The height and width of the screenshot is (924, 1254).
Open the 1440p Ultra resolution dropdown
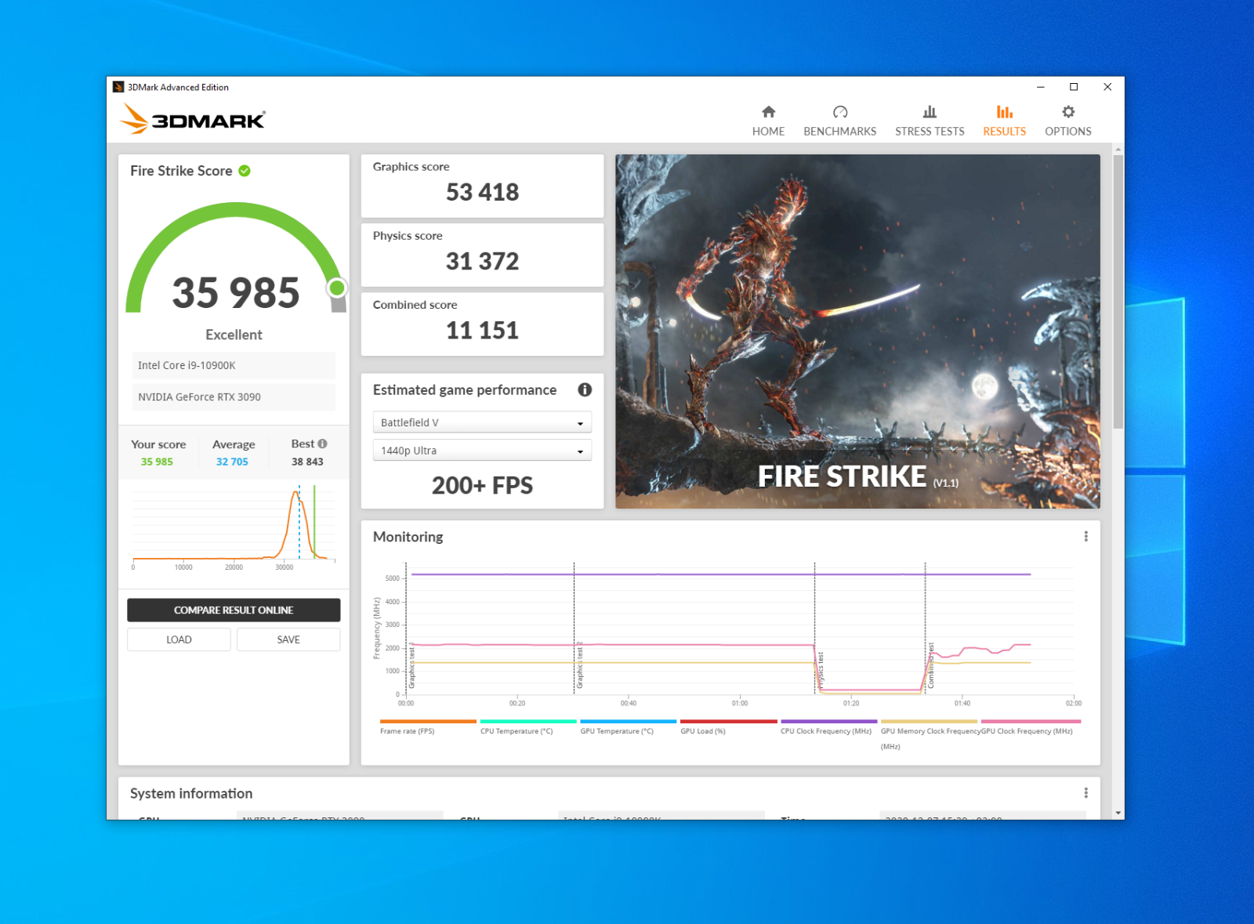click(x=482, y=451)
